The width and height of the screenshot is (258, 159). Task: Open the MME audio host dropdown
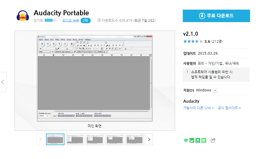pyautogui.click(x=45, y=52)
